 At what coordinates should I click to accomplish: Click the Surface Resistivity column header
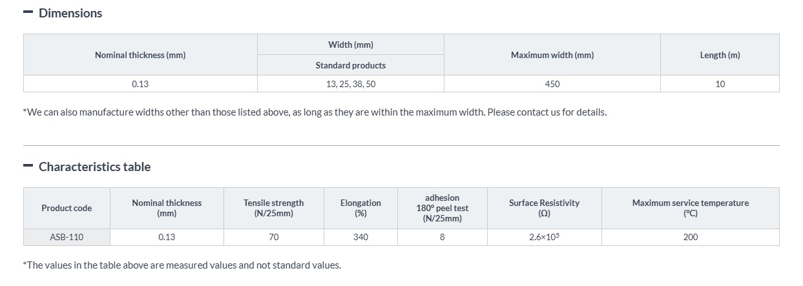pyautogui.click(x=544, y=208)
